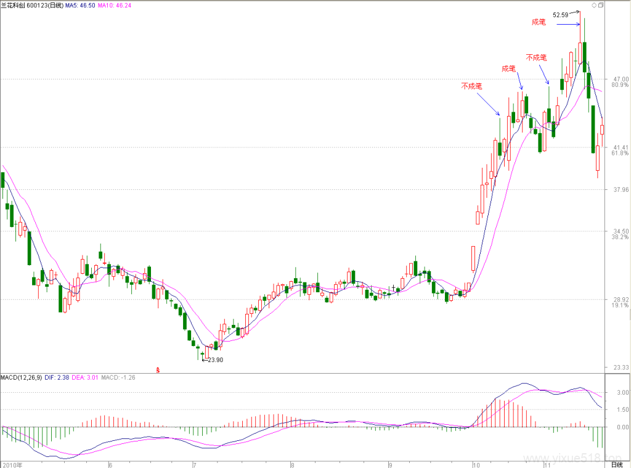Select the topmost 成笔 annotation near 52.59
This screenshot has height=468, width=631.
click(539, 22)
